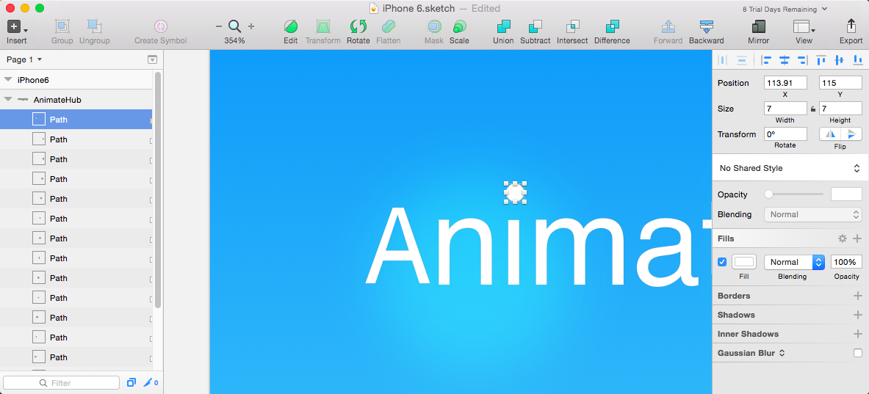Screen dimensions: 869x394
Task: Toggle slice layers filter icon
Action: (x=150, y=382)
